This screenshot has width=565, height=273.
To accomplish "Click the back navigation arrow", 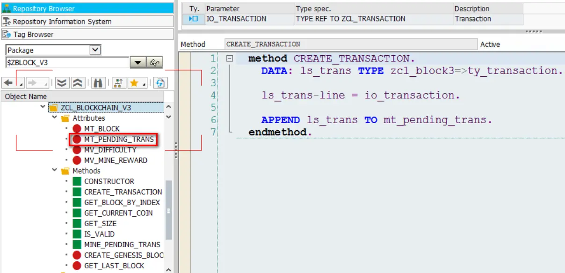I will 8,83.
